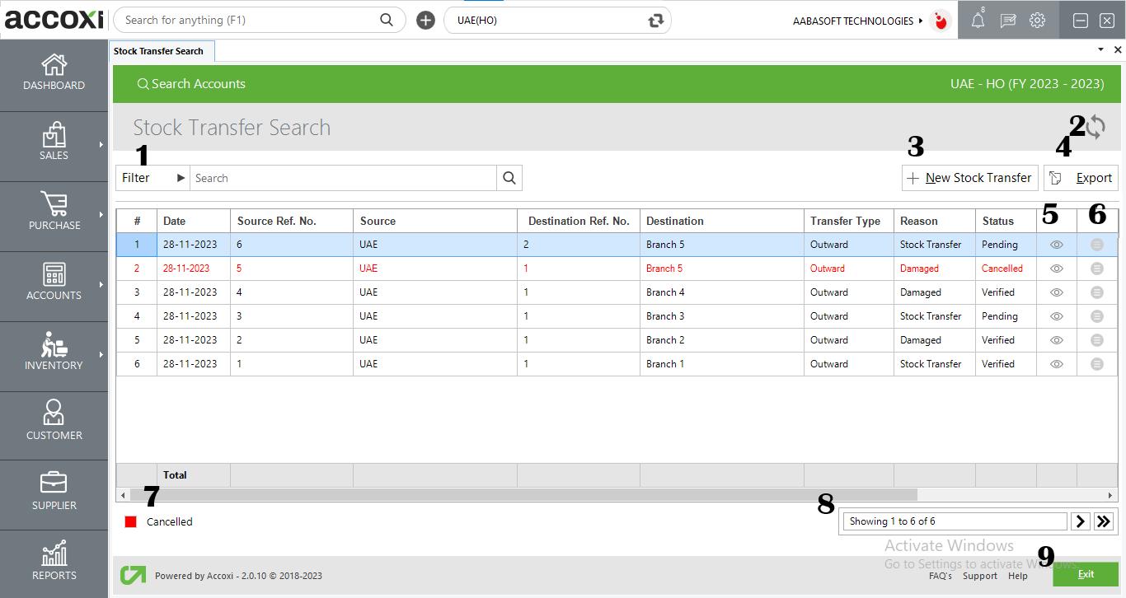Open the Help link in footer
This screenshot has width=1126, height=598.
click(x=1018, y=576)
